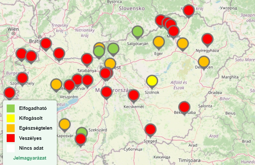The width and height of the screenshot is (255, 165).
Task: Click the green Elfogadható legend swatch
Action: (11, 108)
